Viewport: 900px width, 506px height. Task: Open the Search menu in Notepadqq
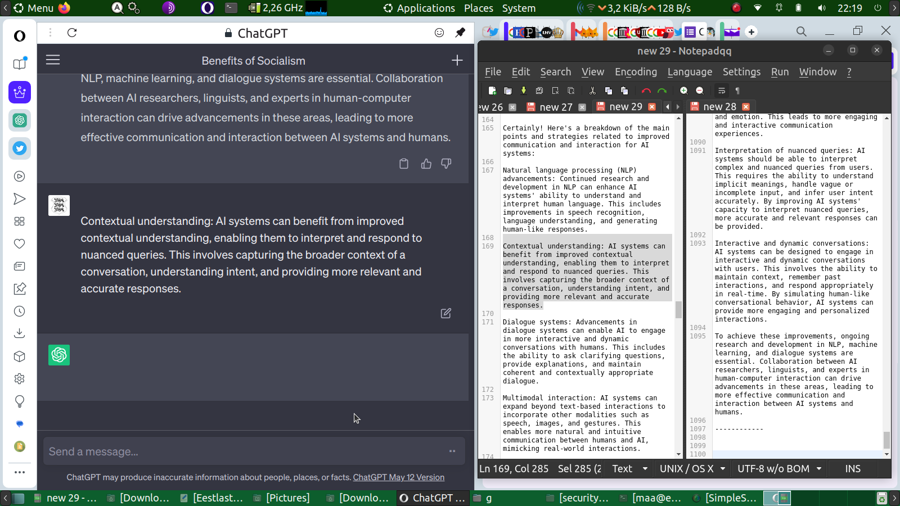556,72
